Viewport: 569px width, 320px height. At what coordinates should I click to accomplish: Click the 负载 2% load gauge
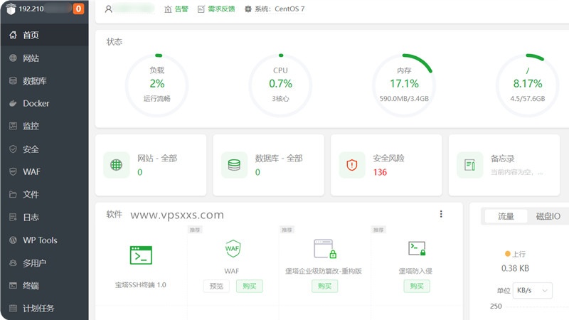[x=156, y=85]
